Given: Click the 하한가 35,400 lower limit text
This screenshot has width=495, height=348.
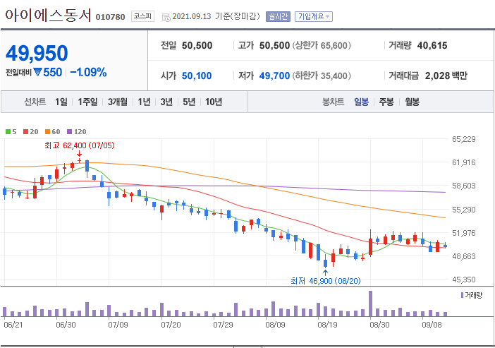Looking at the screenshot, I should 322,76.
